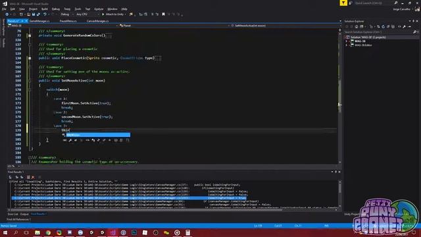Open the Windows Start menu
The image size is (421, 237).
pos(5,232)
